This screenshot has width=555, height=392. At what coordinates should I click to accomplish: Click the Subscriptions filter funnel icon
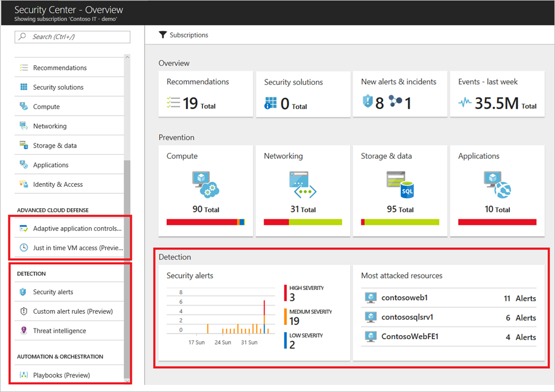163,34
